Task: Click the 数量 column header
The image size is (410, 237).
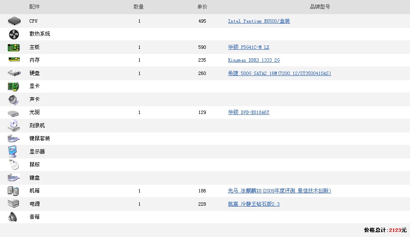Action: (x=138, y=7)
